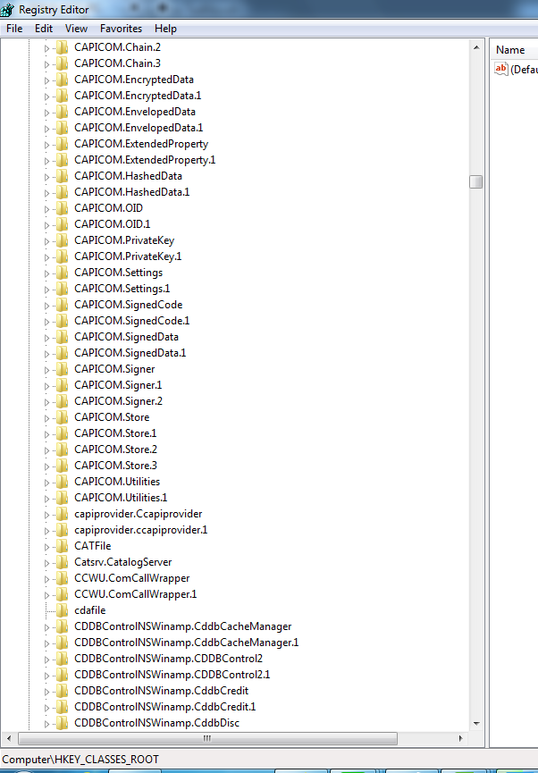Screen dimensions: 538x773
Task: Expand the CAPICOM.Signer.2 key
Action: tap(46, 402)
